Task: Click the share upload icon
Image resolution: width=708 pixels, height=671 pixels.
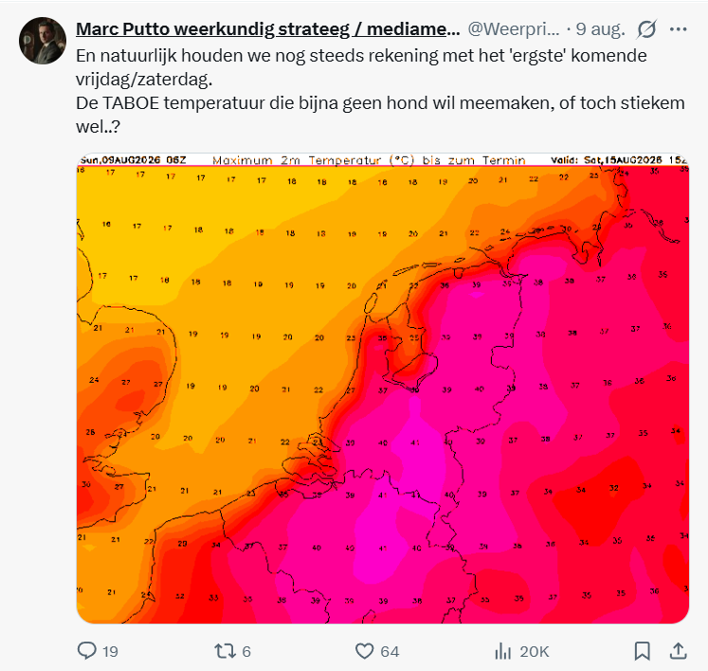Action: click(679, 651)
